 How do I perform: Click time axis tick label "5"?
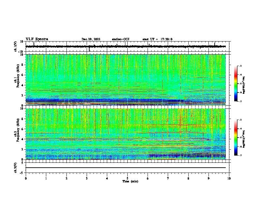point(127,178)
